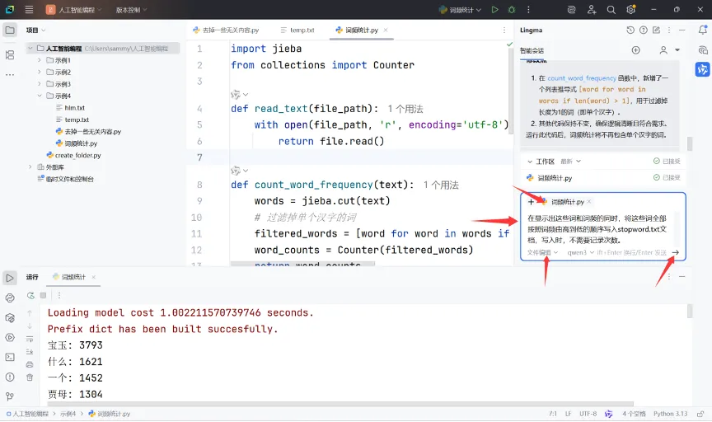Start a new Lingma chat with plus circle

pyautogui.click(x=635, y=50)
